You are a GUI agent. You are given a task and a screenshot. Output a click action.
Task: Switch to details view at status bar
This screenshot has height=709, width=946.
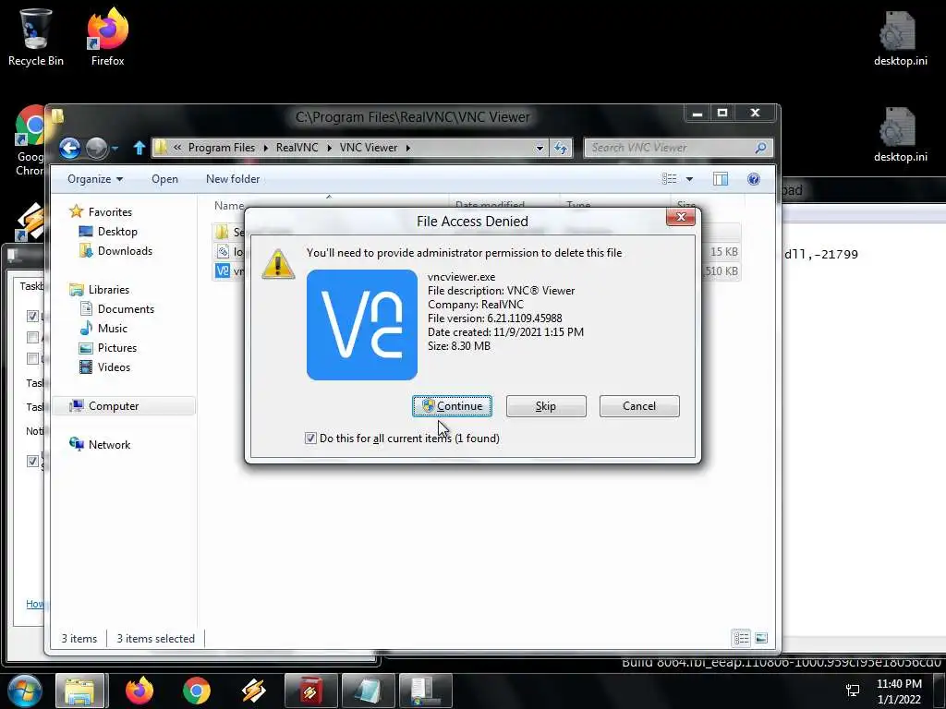coord(741,638)
